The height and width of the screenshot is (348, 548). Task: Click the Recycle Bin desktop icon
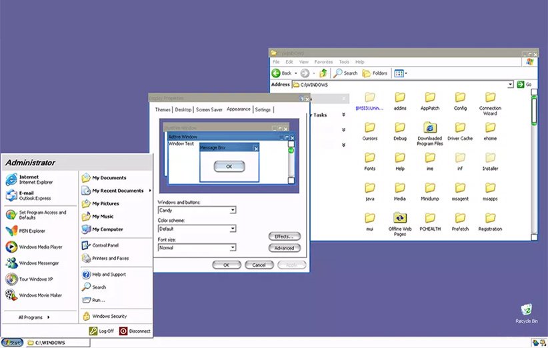click(526, 313)
